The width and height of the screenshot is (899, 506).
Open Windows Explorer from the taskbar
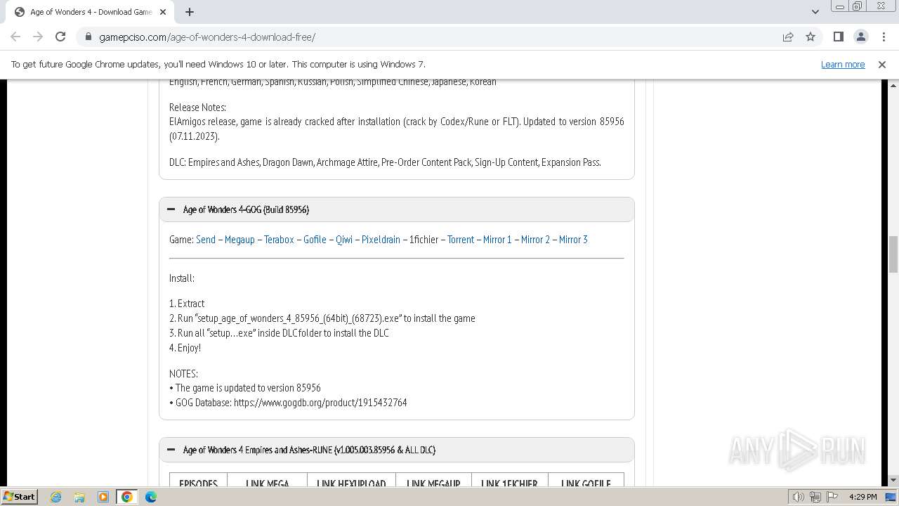[x=79, y=497]
